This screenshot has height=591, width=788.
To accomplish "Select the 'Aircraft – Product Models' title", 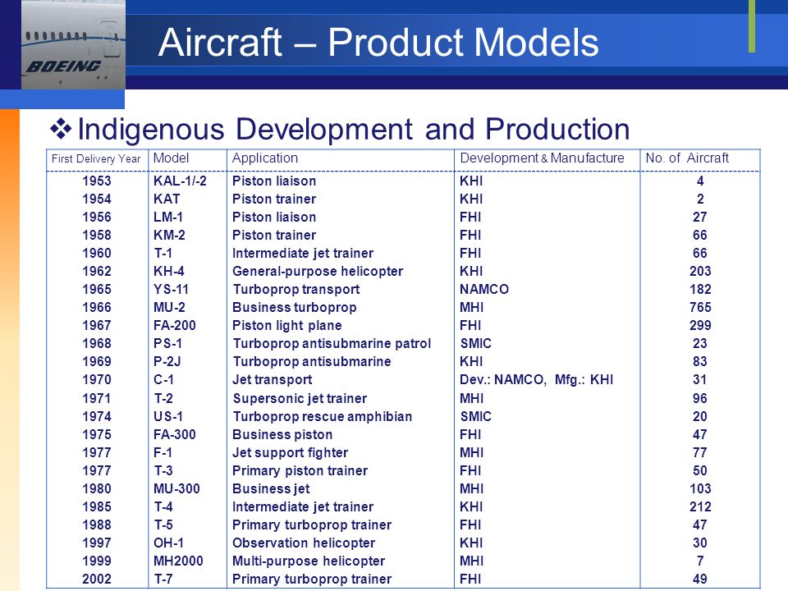I will pyautogui.click(x=378, y=42).
